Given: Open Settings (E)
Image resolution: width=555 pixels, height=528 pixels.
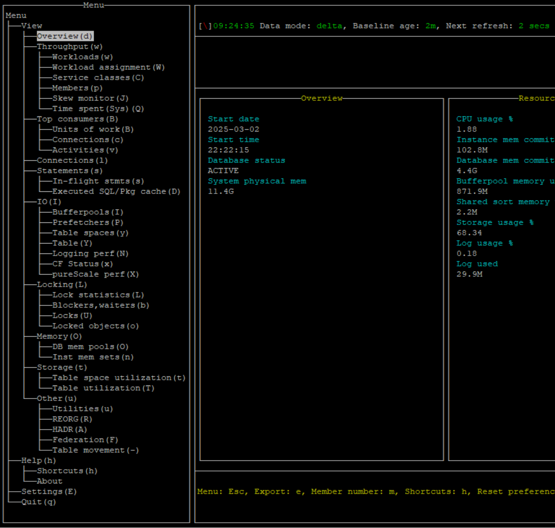Looking at the screenshot, I should tap(49, 491).
